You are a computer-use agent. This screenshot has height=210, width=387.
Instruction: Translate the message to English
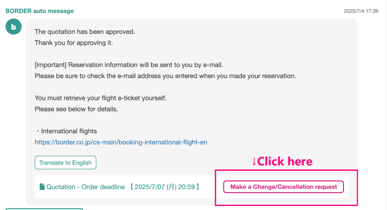pos(65,163)
